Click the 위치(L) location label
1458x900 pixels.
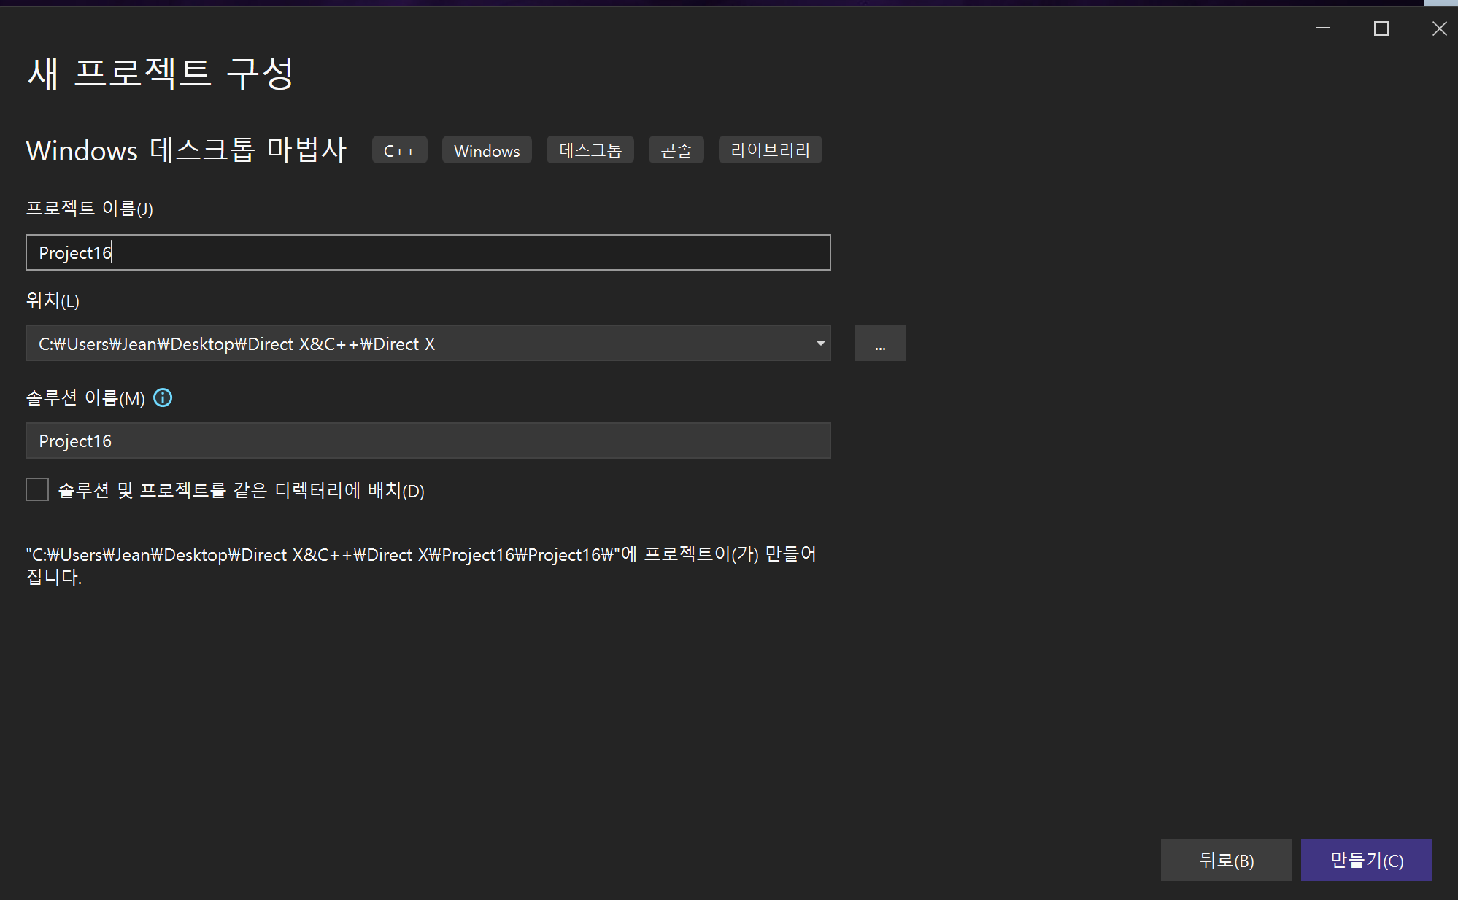[53, 300]
